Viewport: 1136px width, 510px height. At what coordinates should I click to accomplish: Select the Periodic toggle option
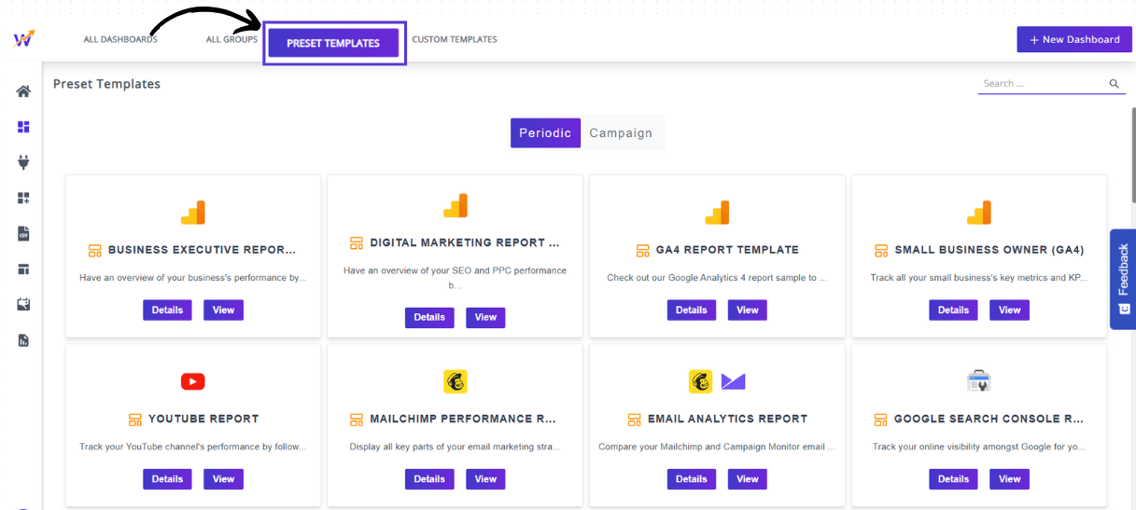tap(545, 132)
